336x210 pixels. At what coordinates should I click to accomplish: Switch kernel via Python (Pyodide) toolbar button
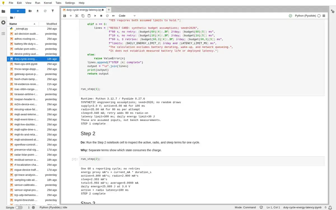point(305,16)
